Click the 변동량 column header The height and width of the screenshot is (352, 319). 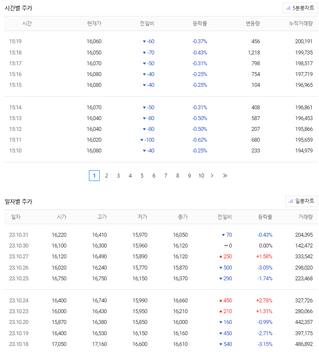click(x=253, y=24)
